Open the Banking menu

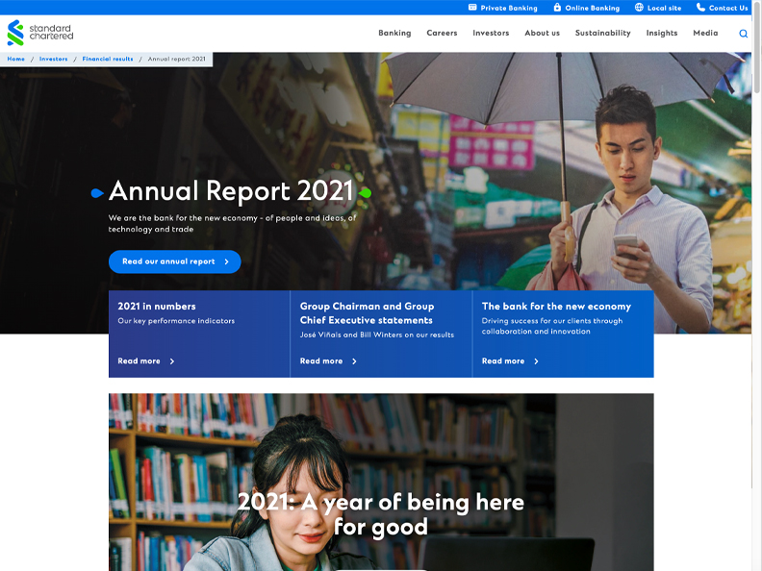click(394, 33)
